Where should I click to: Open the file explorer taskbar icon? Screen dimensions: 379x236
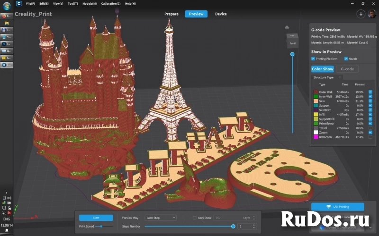tap(7, 23)
